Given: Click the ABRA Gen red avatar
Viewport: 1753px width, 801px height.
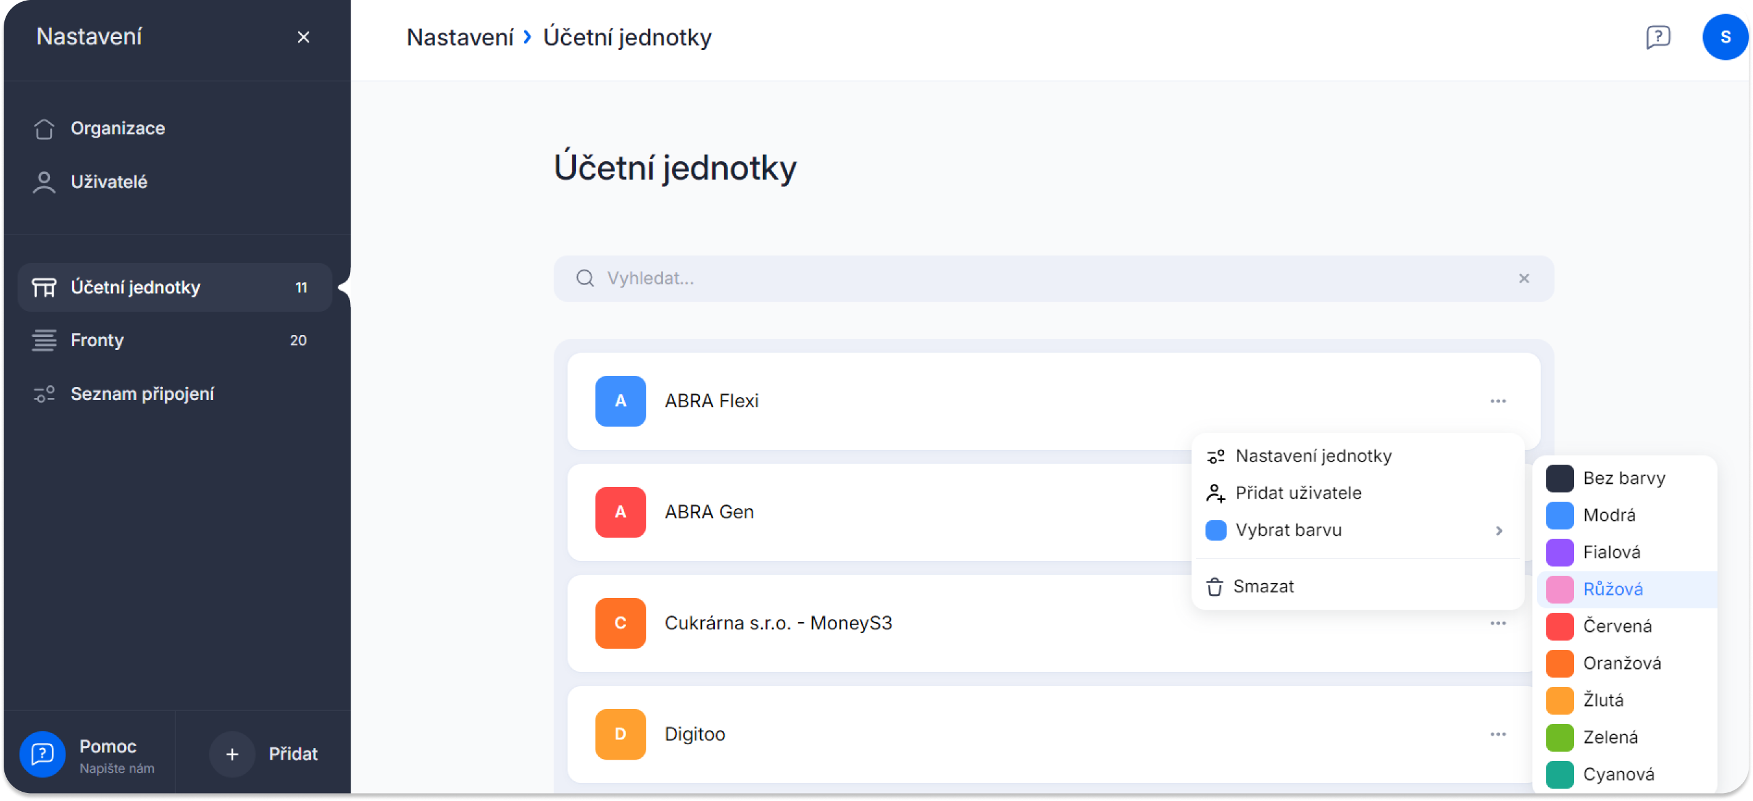Looking at the screenshot, I should tap(620, 512).
